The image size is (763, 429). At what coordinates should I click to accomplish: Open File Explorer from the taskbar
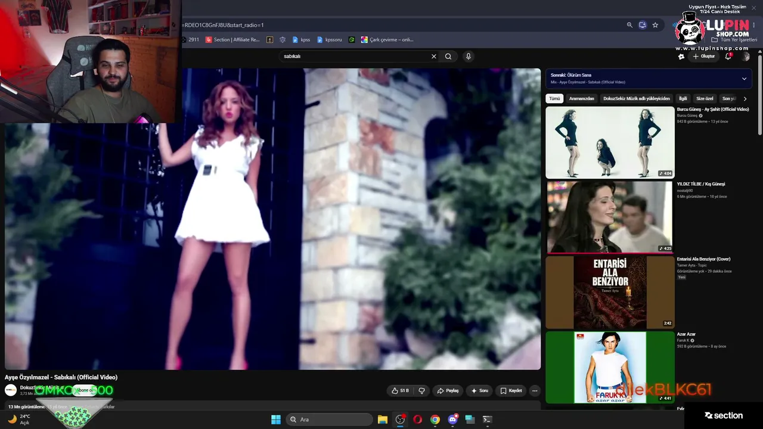(383, 419)
